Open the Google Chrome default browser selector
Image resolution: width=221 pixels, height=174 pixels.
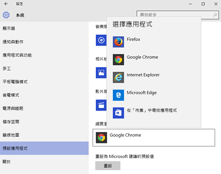pos(154,138)
